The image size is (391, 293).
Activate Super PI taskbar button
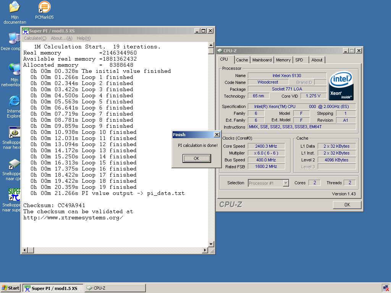pos(53,288)
